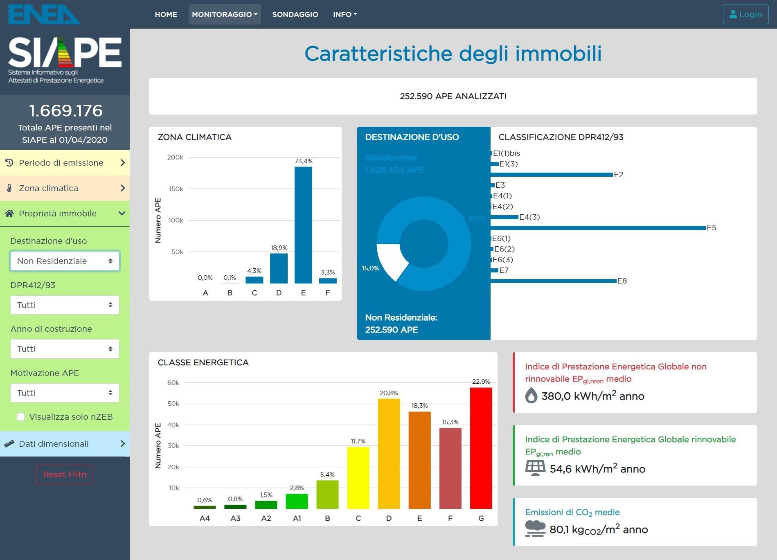Click the A2 energy class bar
Viewport: 777px width, 560px height.
pos(266,505)
